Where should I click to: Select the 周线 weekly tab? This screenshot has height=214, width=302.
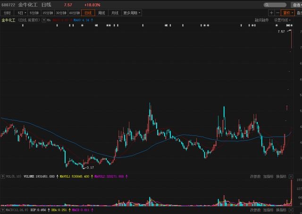pos(101,13)
